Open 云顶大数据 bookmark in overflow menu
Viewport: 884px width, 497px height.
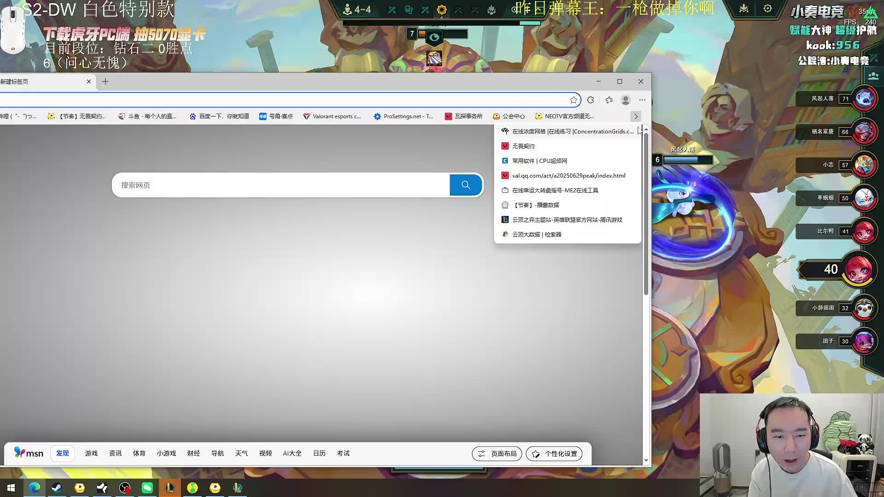click(536, 234)
